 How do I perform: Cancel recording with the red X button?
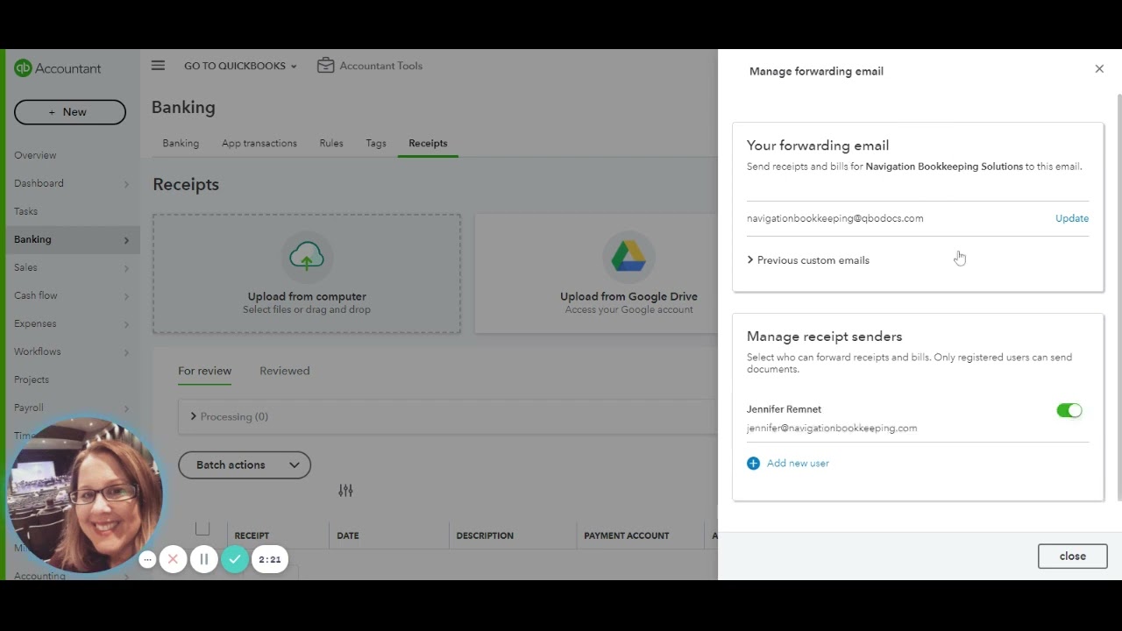(173, 559)
